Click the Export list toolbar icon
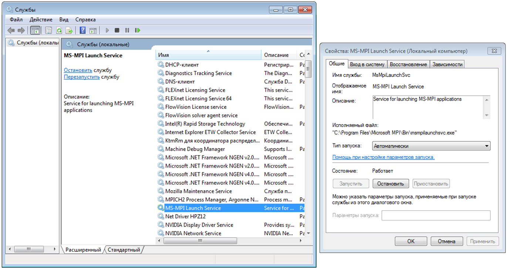 (69, 30)
